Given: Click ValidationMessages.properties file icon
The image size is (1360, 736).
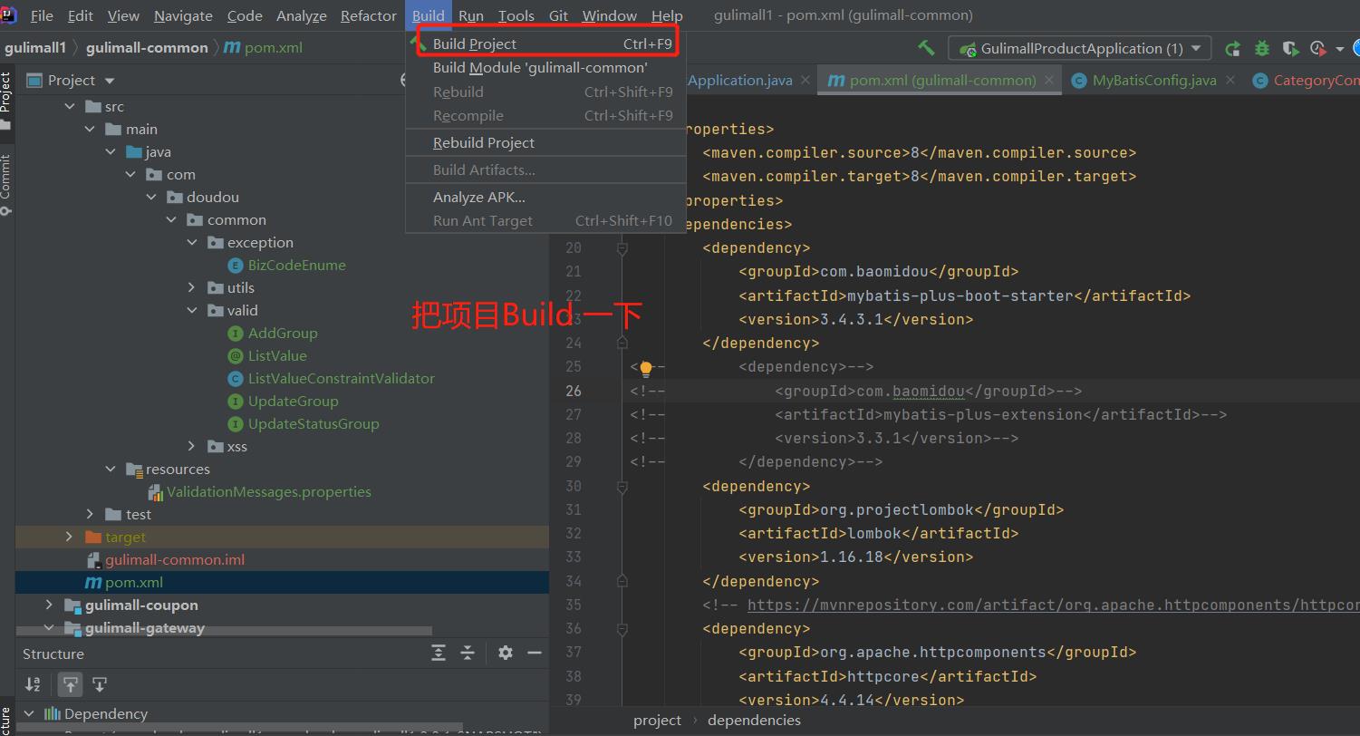Looking at the screenshot, I should click(155, 492).
